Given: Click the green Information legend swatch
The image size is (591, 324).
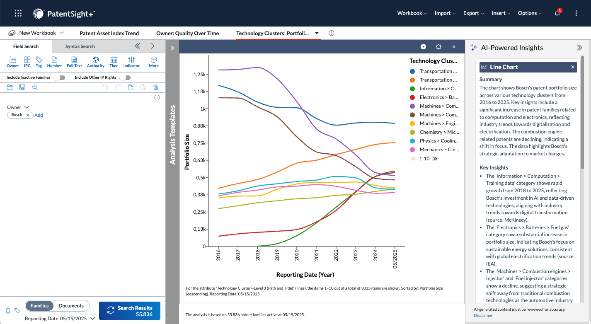Looking at the screenshot, I should pos(412,89).
